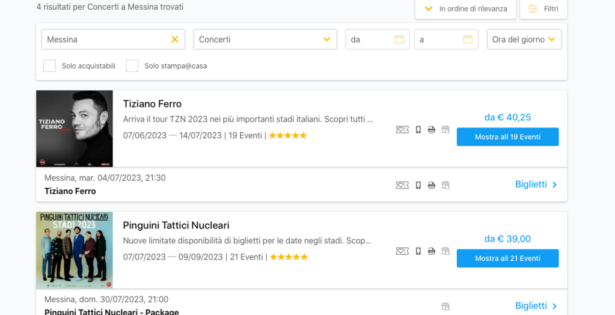Tick the 'Solo stampa@casa' checkbox
The width and height of the screenshot is (615, 315).
[132, 66]
